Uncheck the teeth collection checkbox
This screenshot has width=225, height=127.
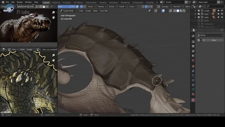click(199, 17)
